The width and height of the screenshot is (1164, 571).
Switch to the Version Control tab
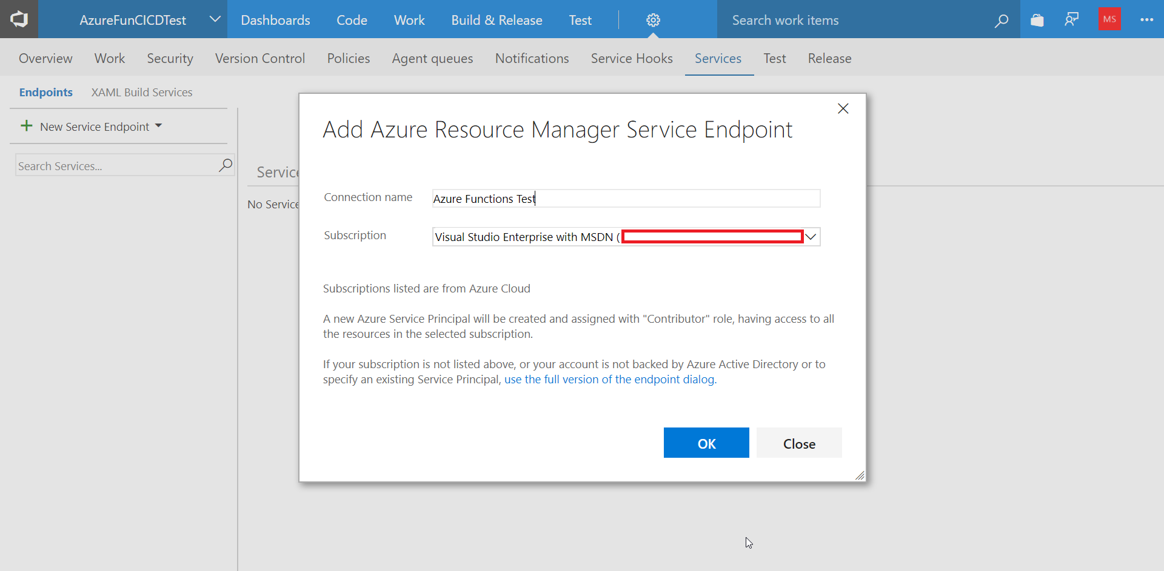click(x=260, y=58)
